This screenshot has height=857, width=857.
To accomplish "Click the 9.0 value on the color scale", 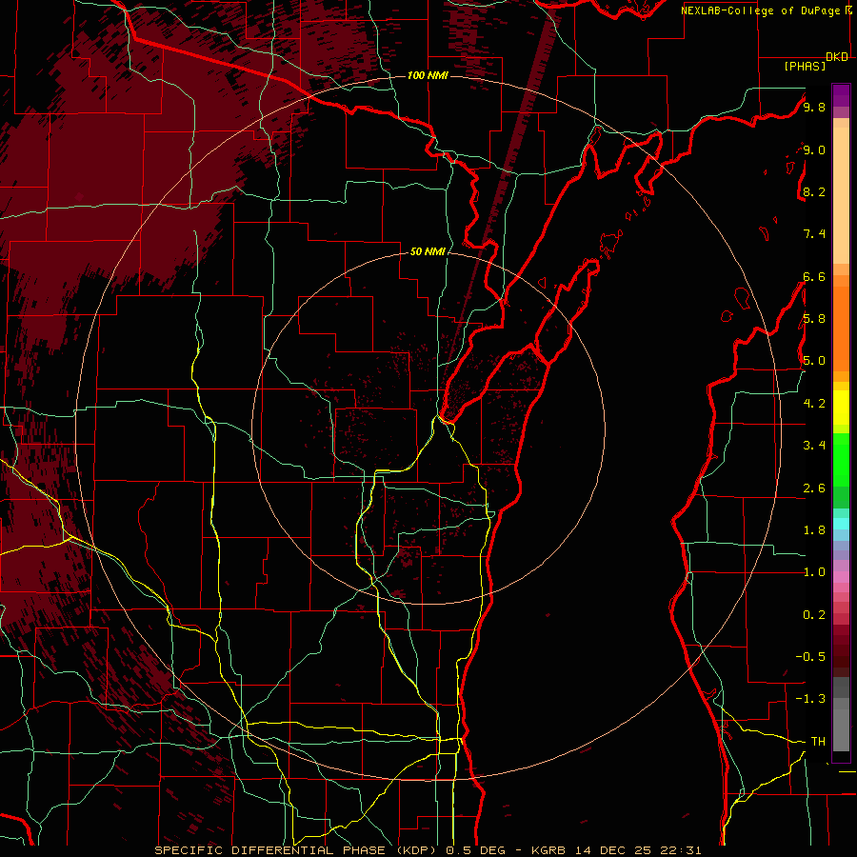I will click(814, 149).
